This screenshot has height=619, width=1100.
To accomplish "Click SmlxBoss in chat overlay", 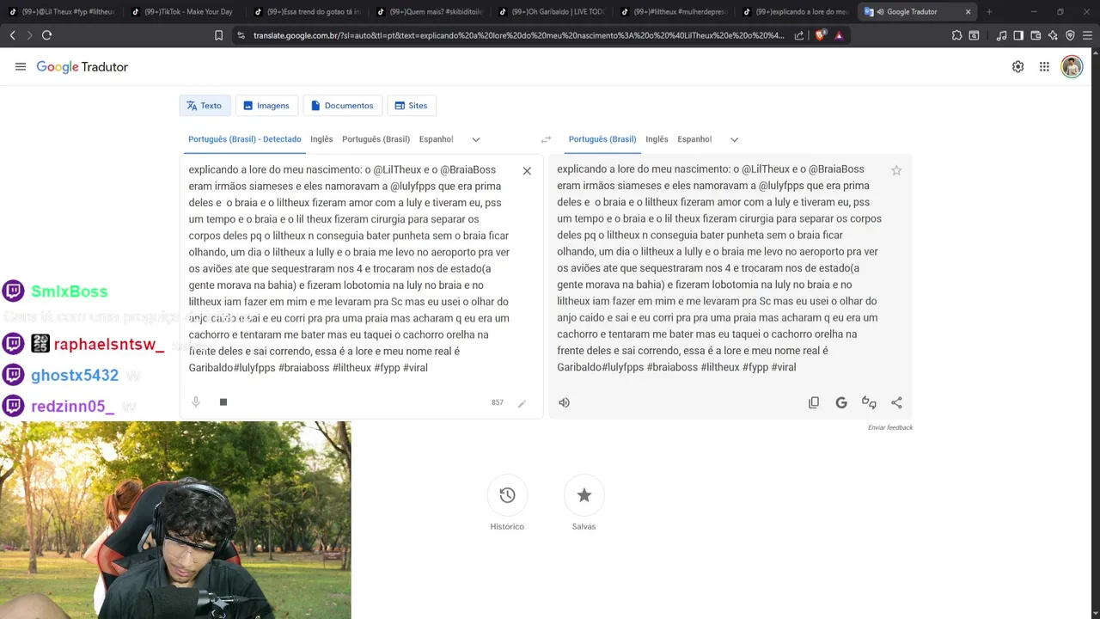I will pyautogui.click(x=70, y=291).
